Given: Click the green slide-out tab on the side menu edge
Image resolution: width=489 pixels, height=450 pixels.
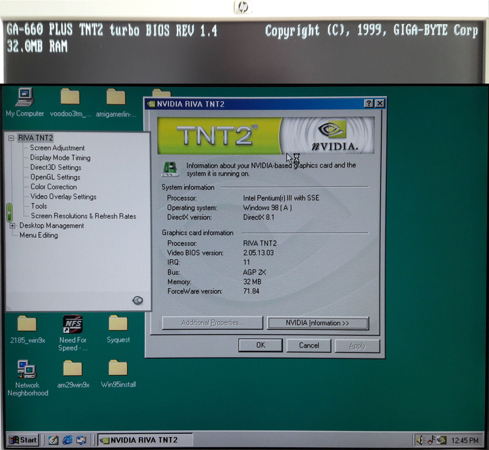Looking at the screenshot, I should tap(10, 213).
